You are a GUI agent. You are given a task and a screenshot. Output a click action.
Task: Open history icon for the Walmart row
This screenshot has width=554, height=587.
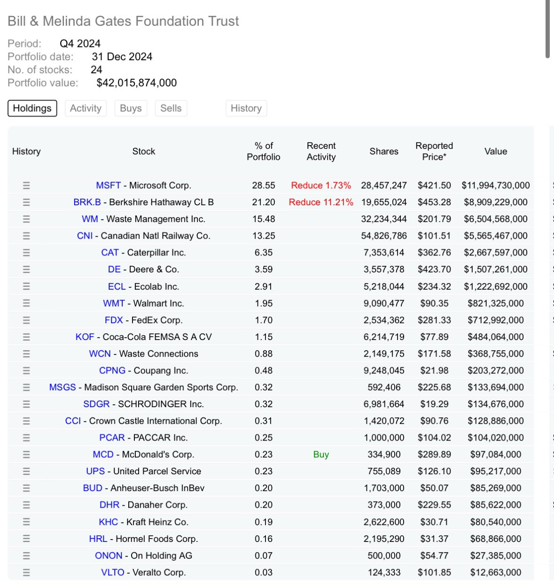26,303
